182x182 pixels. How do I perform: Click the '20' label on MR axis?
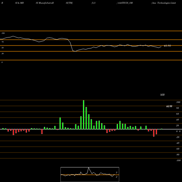click(x=178, y=126)
